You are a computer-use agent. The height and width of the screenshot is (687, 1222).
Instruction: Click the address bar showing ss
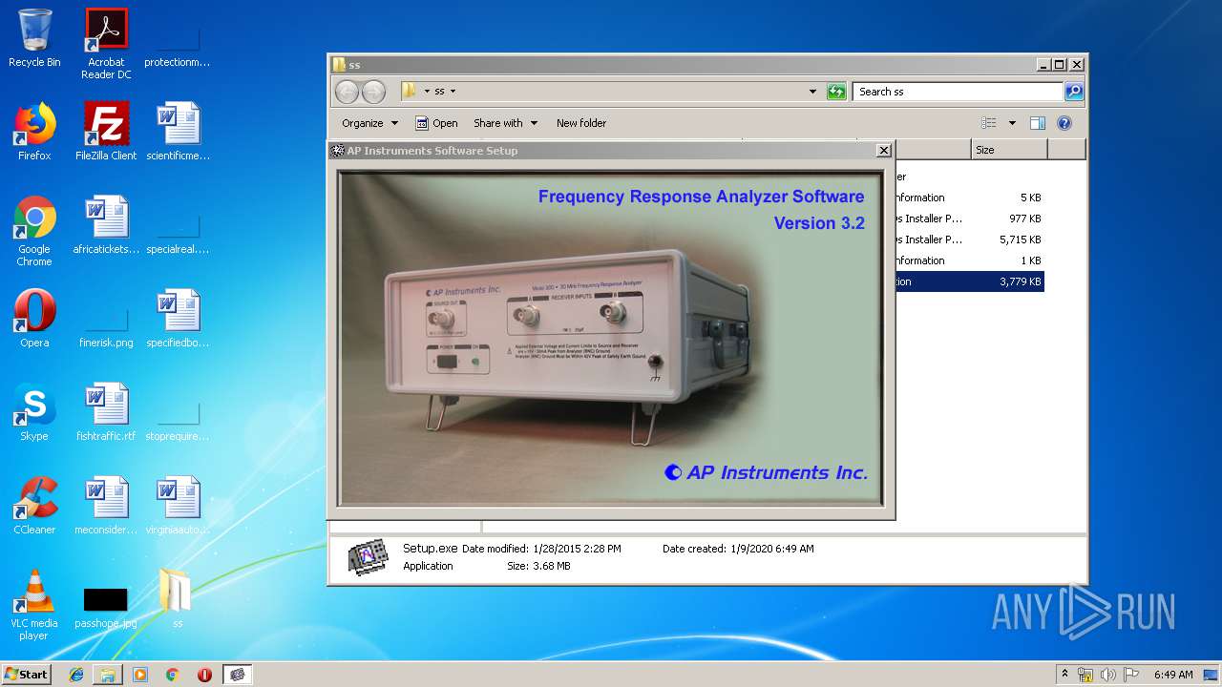pyautogui.click(x=609, y=92)
